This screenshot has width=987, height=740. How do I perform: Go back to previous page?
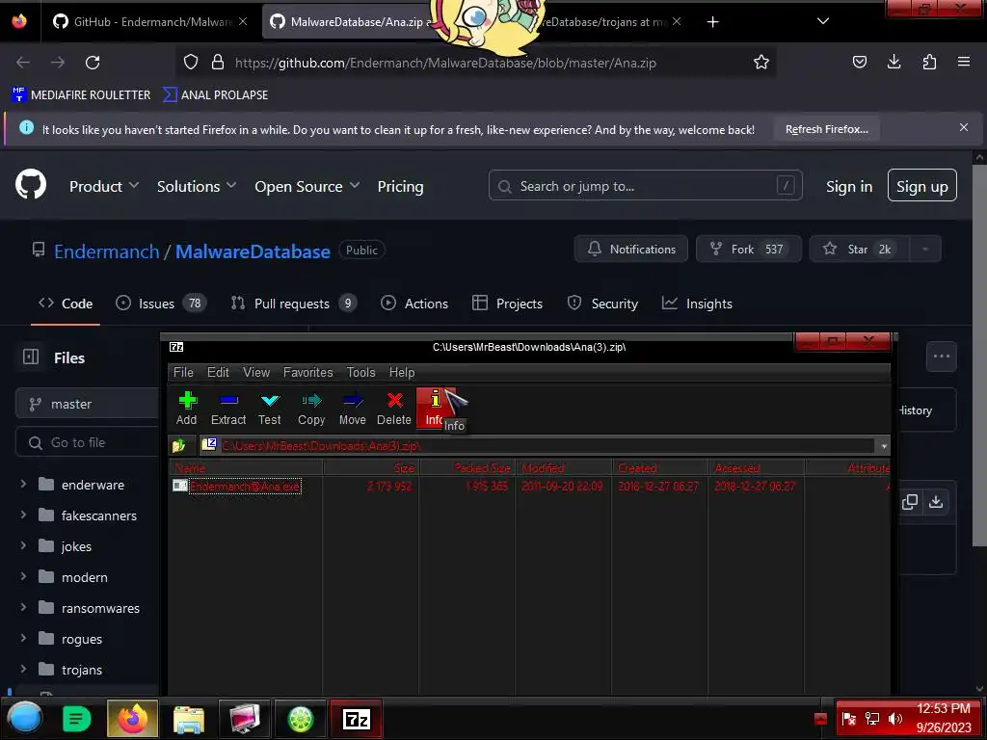pyautogui.click(x=23, y=63)
